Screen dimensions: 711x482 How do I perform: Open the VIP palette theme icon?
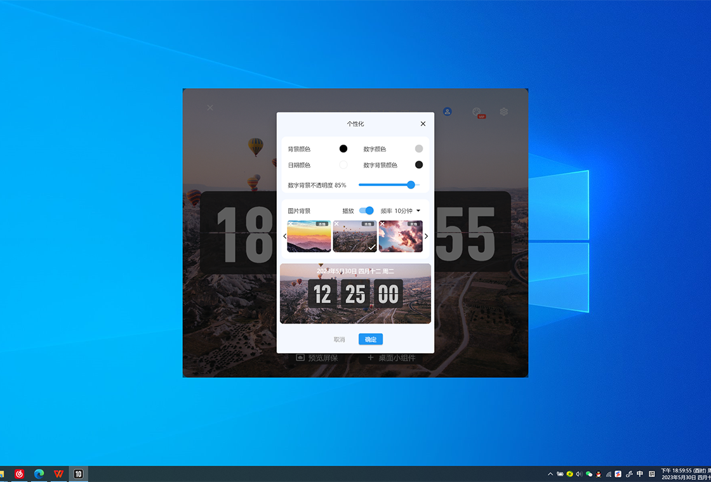click(477, 112)
